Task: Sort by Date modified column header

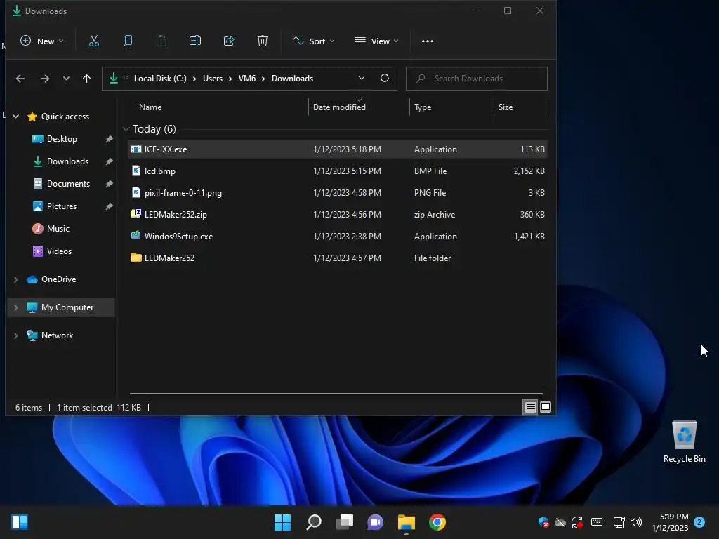Action: click(339, 107)
